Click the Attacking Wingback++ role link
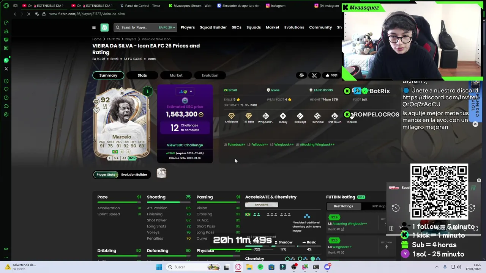Viewport: 486px width, 273px height. click(x=317, y=144)
